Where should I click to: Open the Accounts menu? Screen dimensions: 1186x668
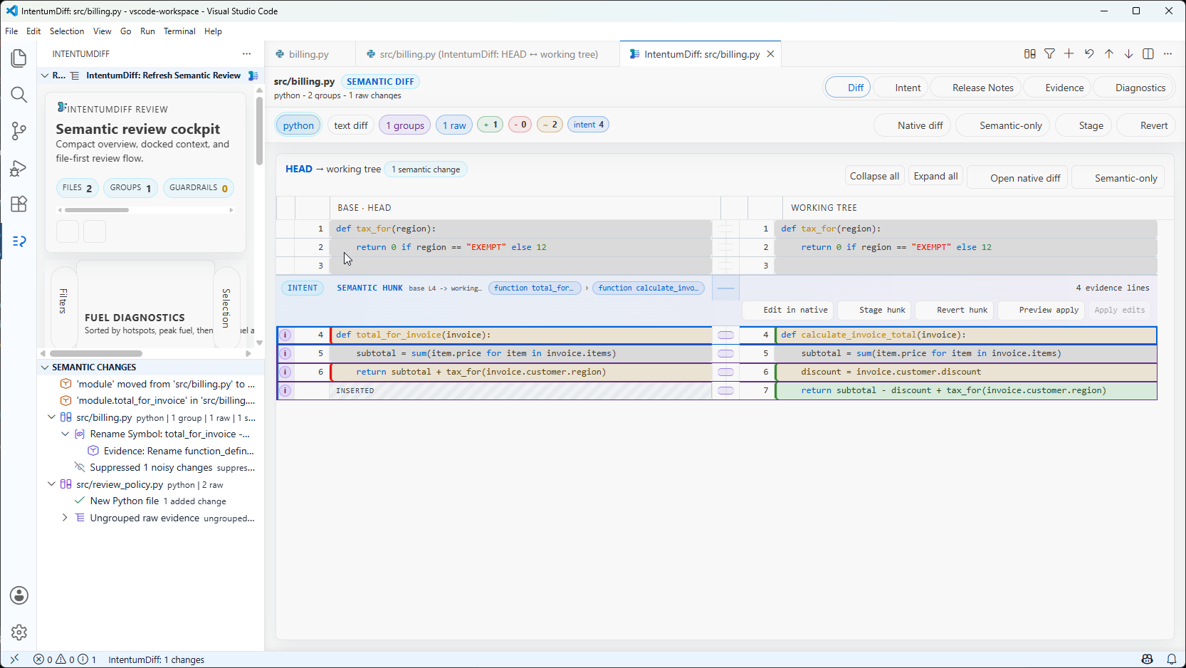pos(19,595)
